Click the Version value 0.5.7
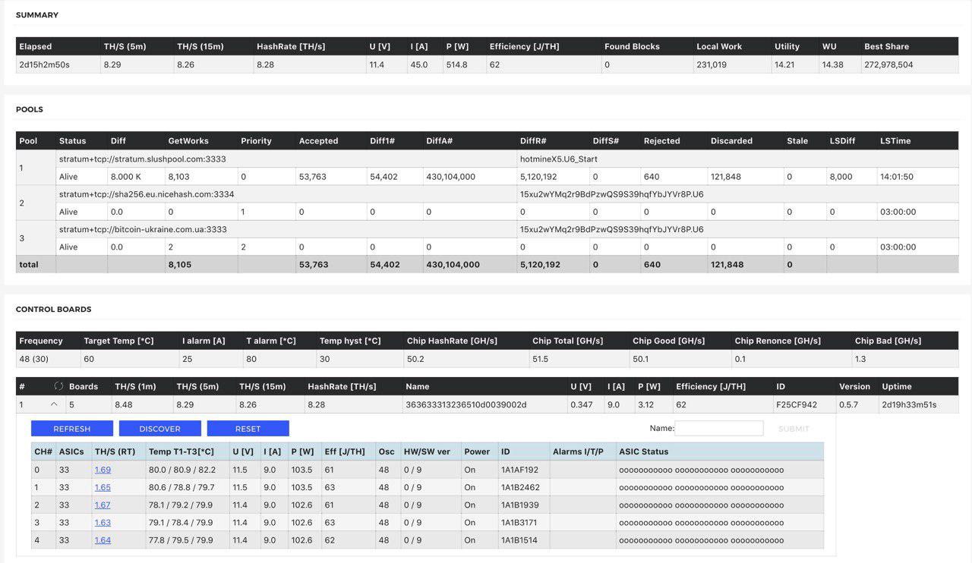Screen dimensions: 972x563 (x=848, y=404)
